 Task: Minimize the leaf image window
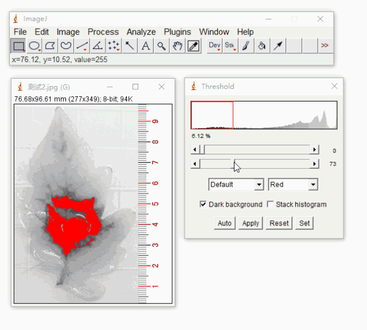[110, 87]
